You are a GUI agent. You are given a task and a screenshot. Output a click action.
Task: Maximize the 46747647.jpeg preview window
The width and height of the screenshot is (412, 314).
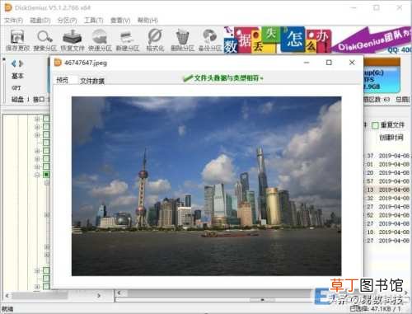click(x=329, y=63)
